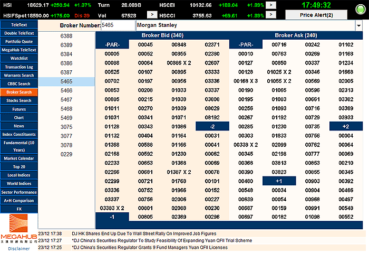Go to the Portfolio Quote page

point(19,42)
